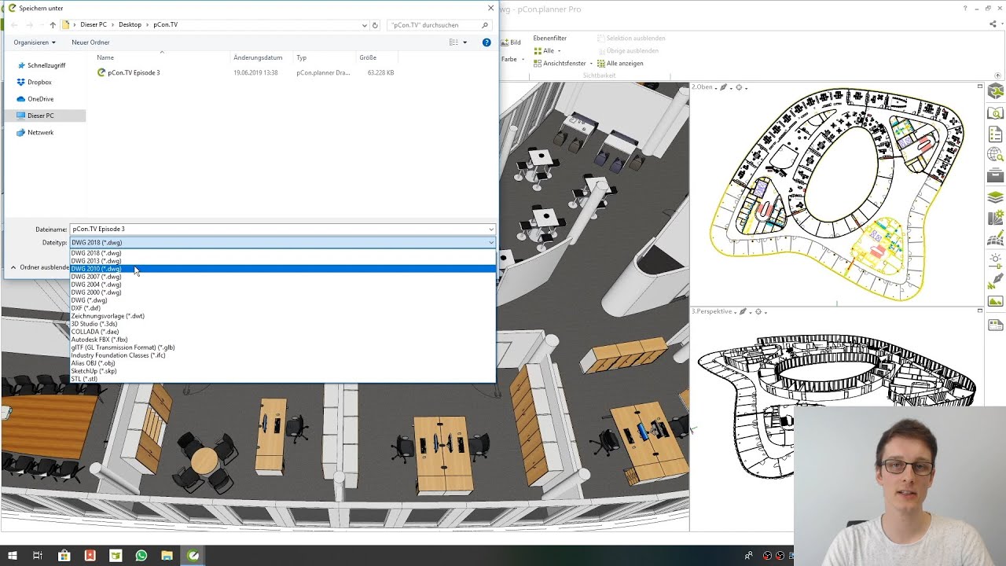Expand the Dateiname dropdown arrow
Screen dimensions: 1006x566
point(491,230)
